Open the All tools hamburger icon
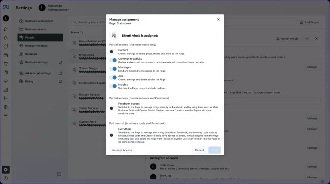Screen dimensions: 330x184 (x=6, y=116)
